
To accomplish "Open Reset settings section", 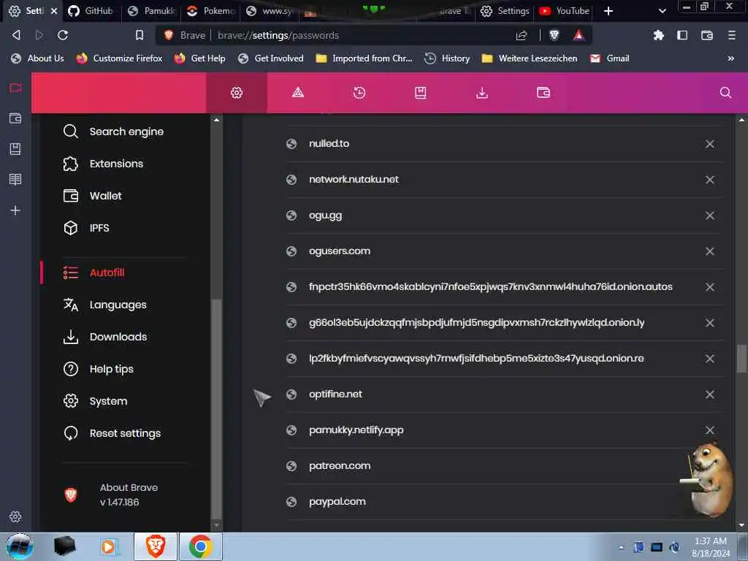I will point(112,433).
